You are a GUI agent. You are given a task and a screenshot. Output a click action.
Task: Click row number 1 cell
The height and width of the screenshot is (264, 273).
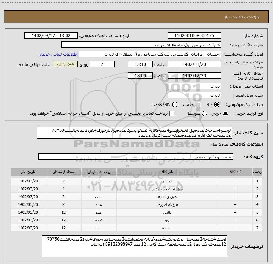point(257,181)
